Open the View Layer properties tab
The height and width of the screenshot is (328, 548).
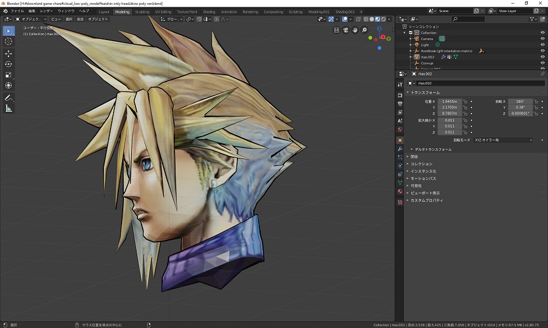400,112
